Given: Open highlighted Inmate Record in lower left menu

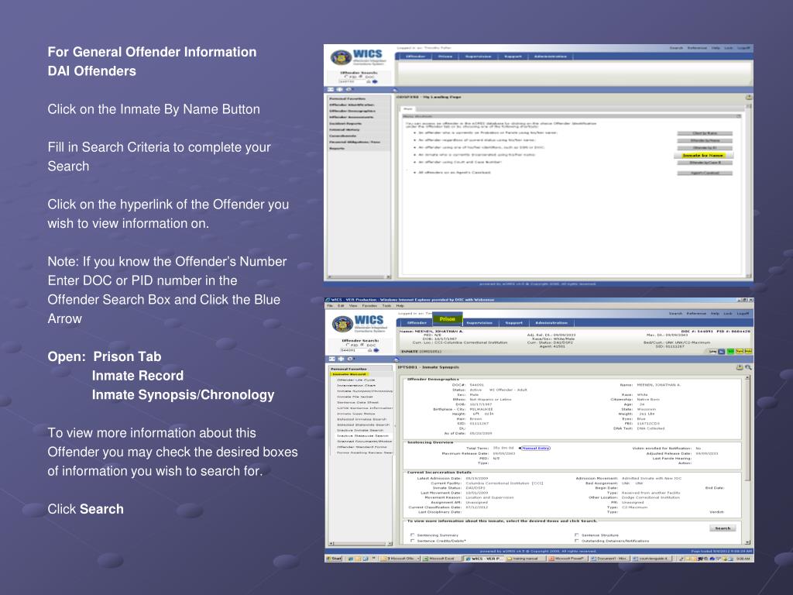Looking at the screenshot, I should click(x=349, y=374).
